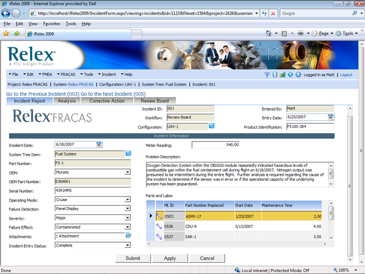
Task: Open the Severity dropdown showing Major
Action: tap(127, 218)
